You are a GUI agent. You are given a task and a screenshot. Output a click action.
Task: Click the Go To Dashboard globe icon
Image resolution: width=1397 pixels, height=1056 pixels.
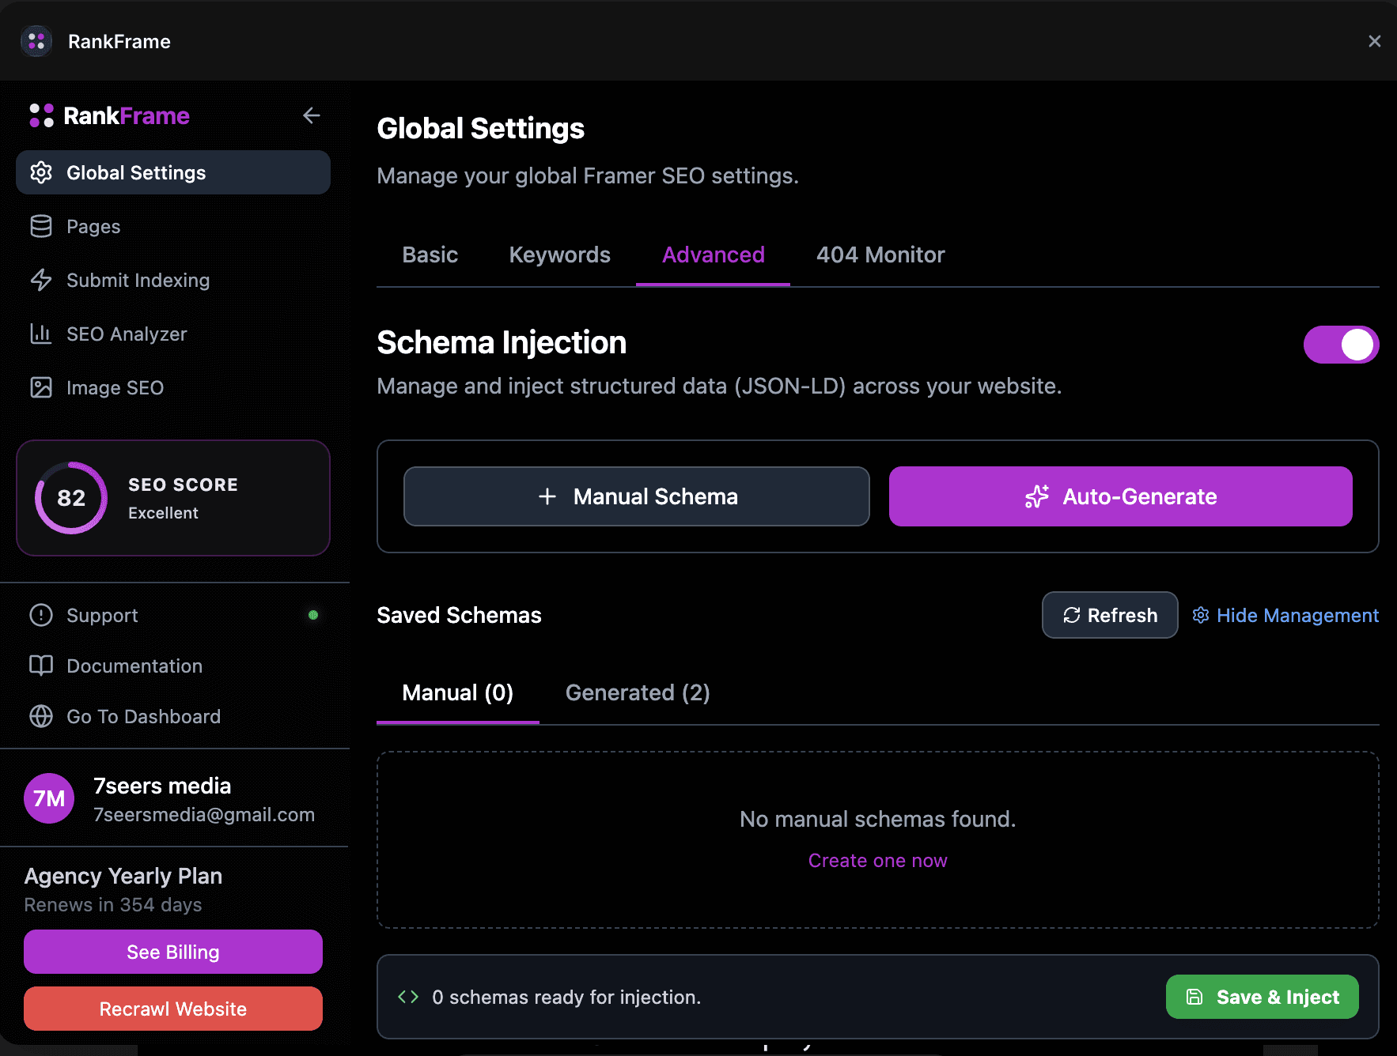point(41,716)
